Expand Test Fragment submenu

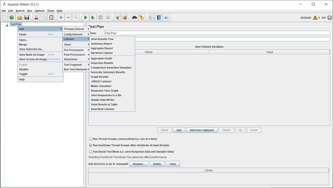click(x=76, y=65)
